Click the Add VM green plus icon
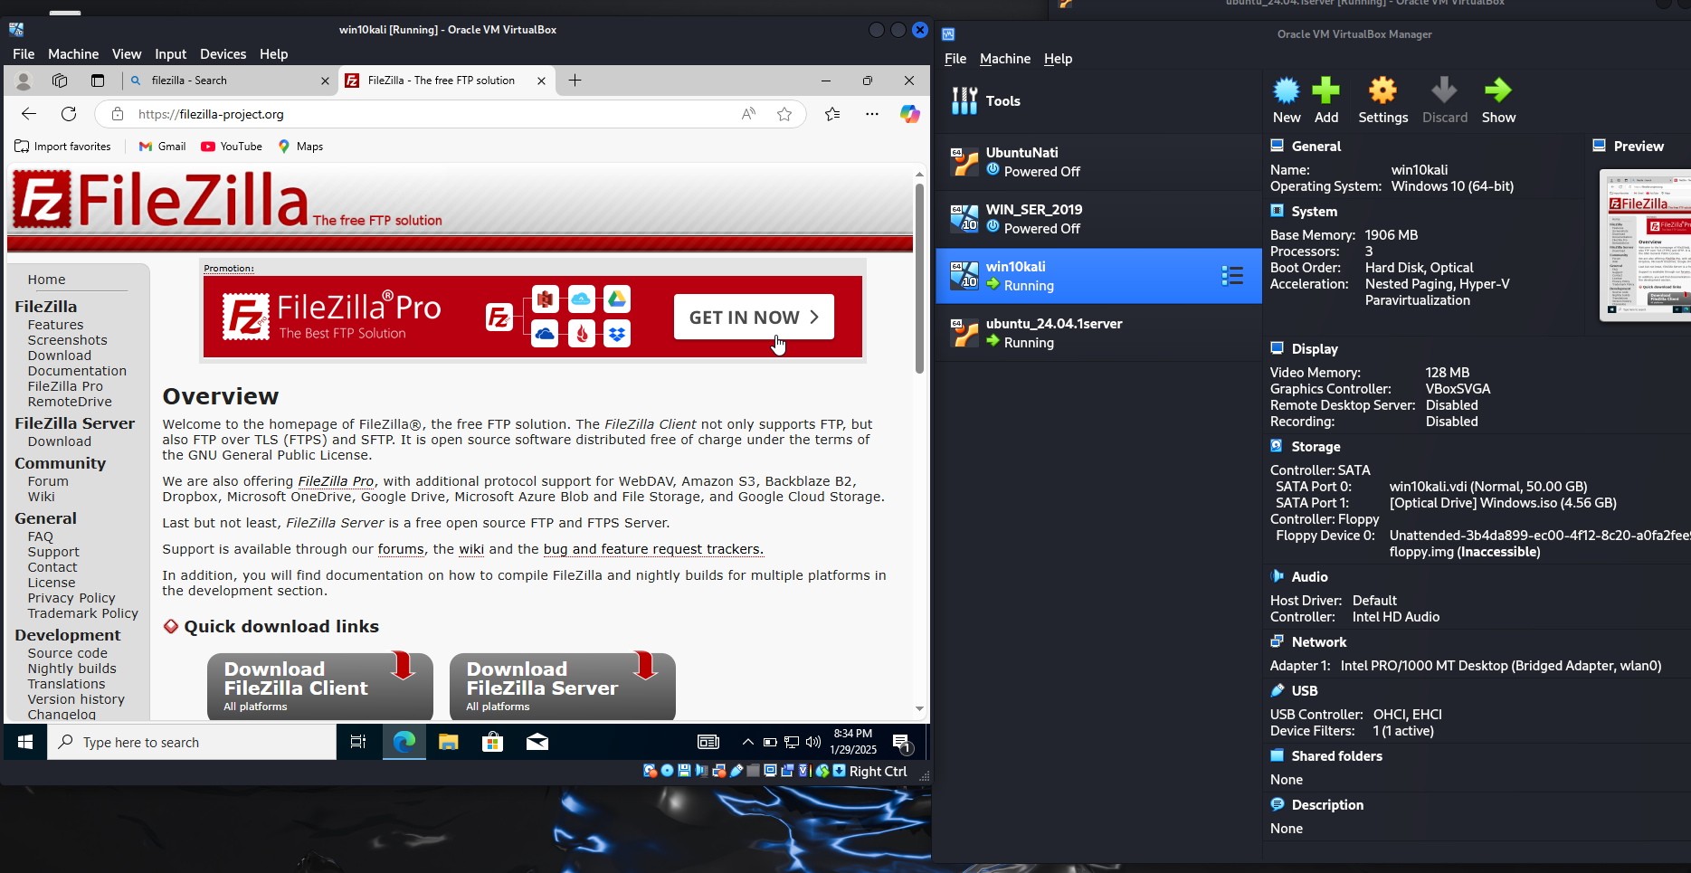Viewport: 1691px width, 873px height. [1325, 90]
